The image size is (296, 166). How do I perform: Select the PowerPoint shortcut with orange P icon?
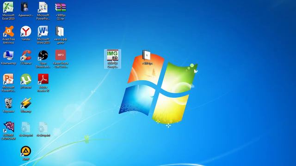pyautogui.click(x=8, y=83)
